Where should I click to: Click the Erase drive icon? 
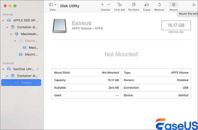point(147,5)
